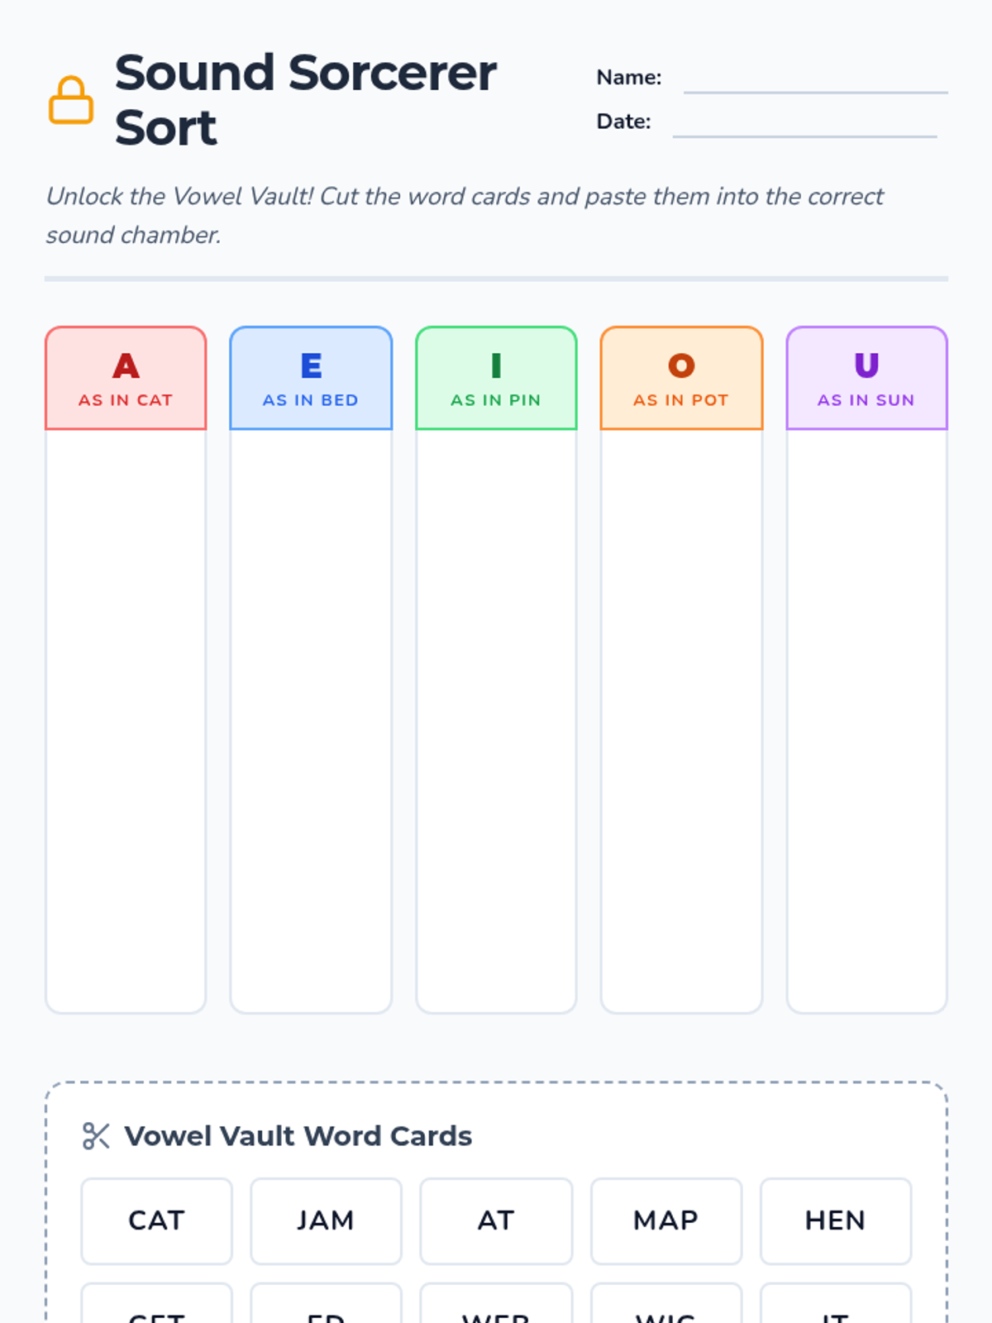Select the E as in BED header
992x1323 pixels.
pyautogui.click(x=311, y=379)
